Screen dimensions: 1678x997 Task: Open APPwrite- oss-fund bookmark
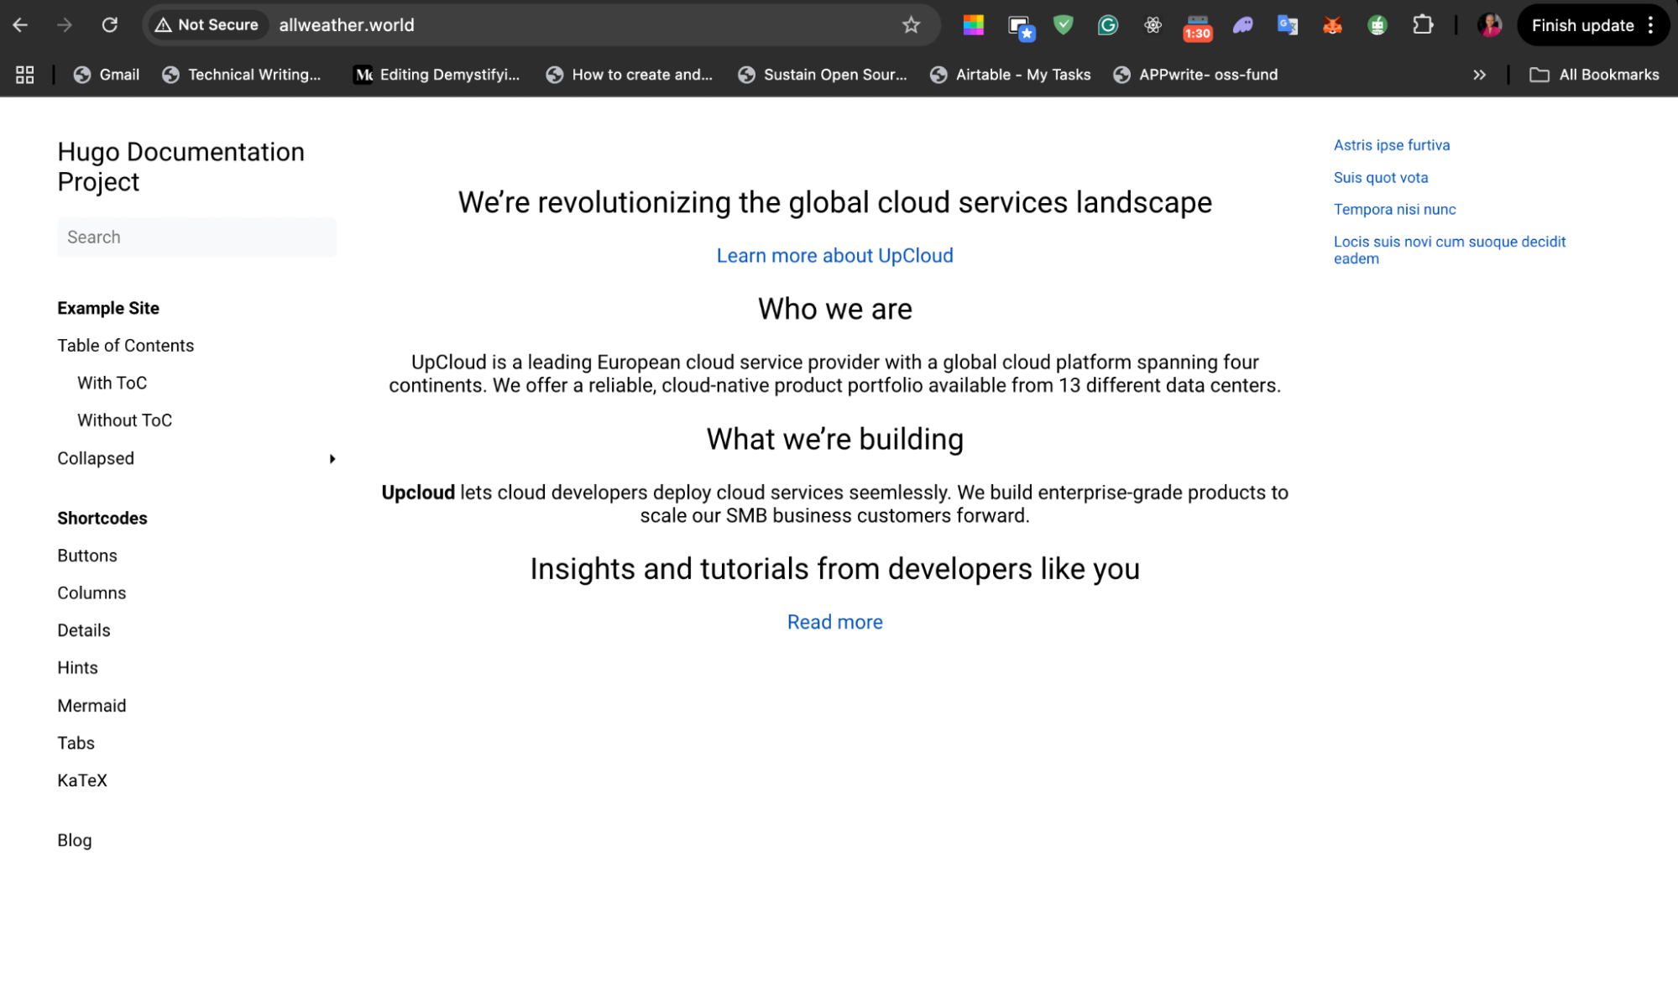pyautogui.click(x=1196, y=75)
